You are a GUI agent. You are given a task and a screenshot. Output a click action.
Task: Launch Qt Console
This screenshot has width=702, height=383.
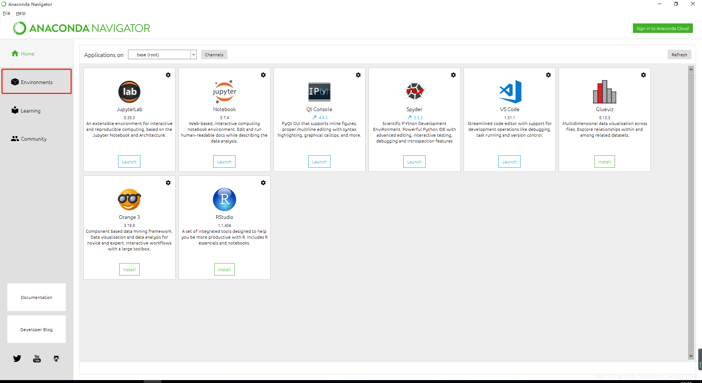[x=319, y=162]
